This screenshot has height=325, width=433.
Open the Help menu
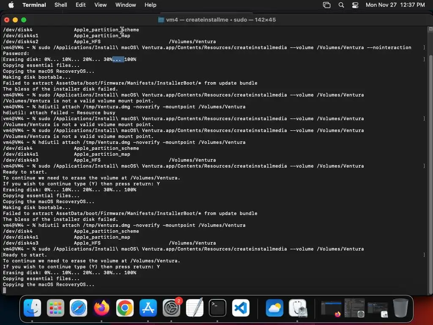(151, 5)
